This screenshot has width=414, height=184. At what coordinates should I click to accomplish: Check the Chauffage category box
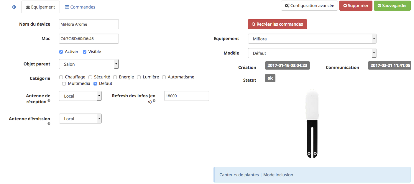point(61,77)
